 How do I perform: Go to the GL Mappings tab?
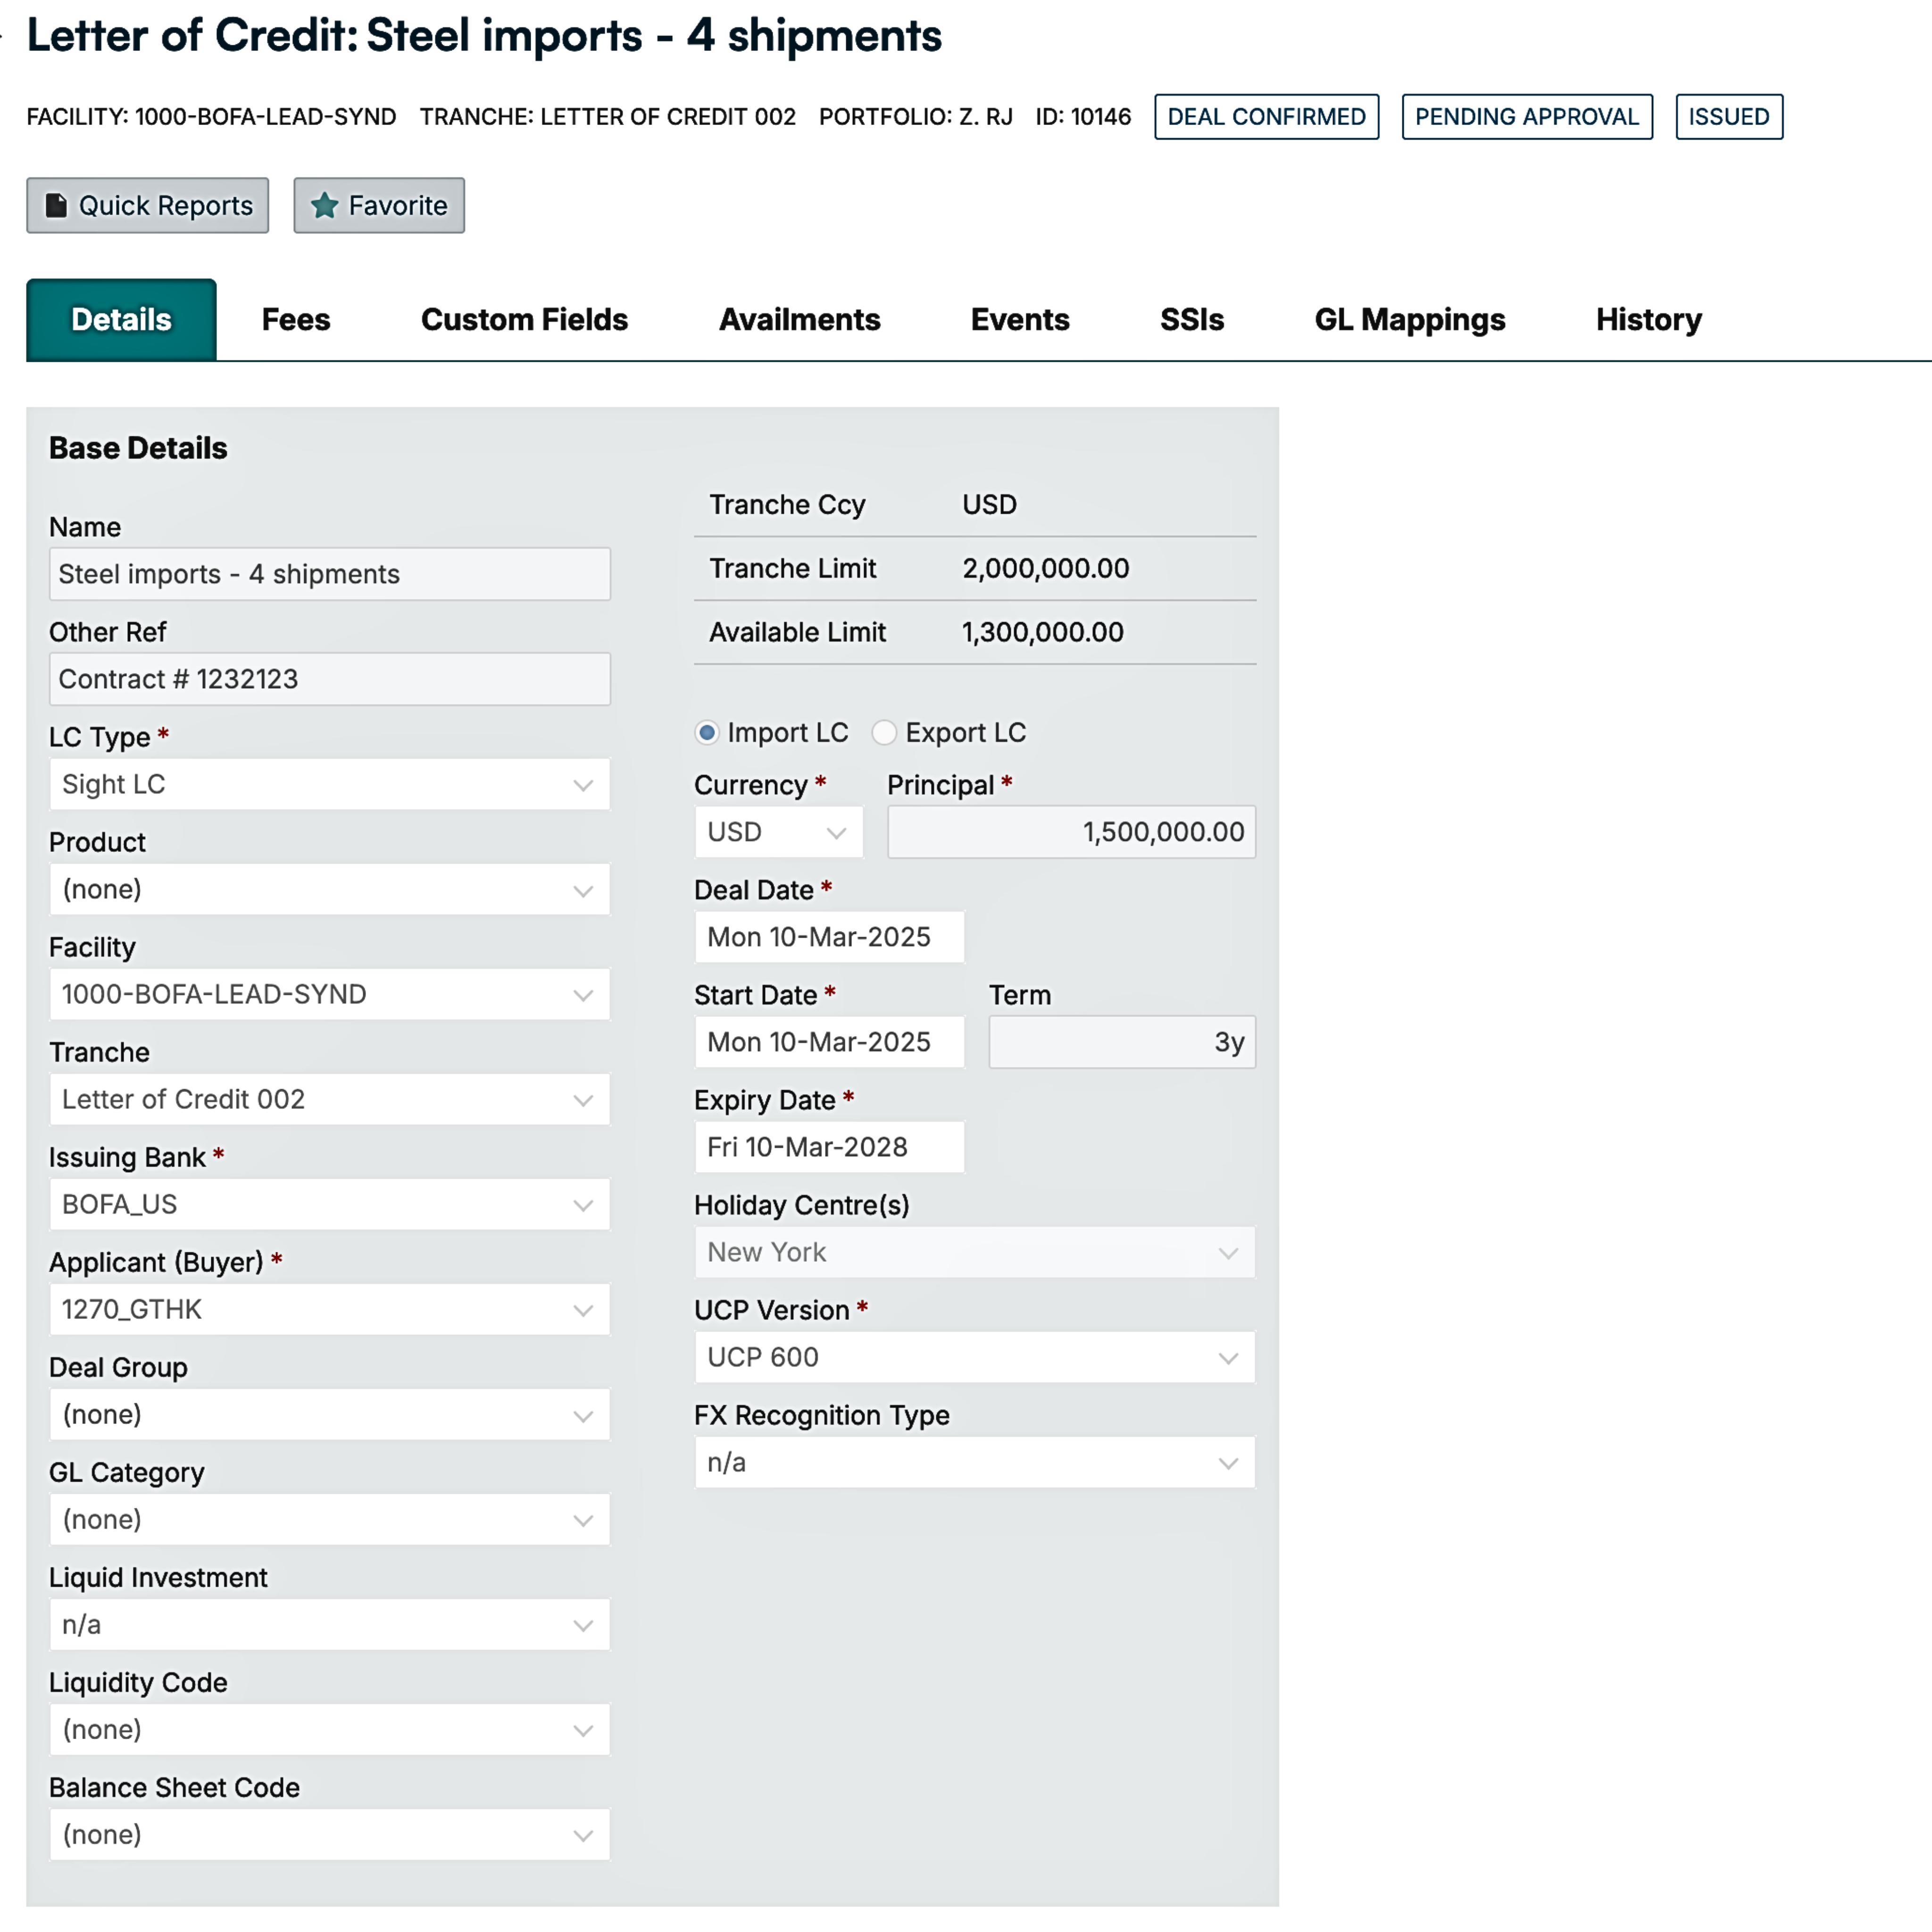pos(1409,320)
